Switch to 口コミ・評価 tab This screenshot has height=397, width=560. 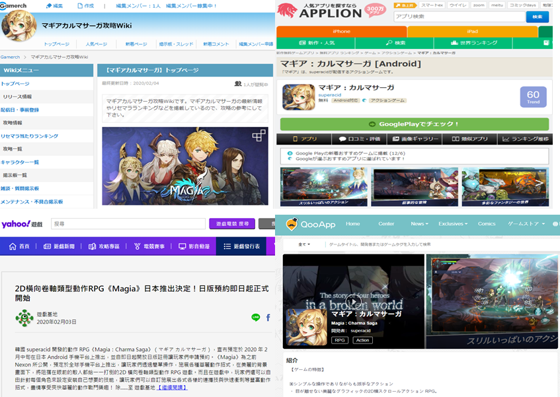tap(359, 139)
